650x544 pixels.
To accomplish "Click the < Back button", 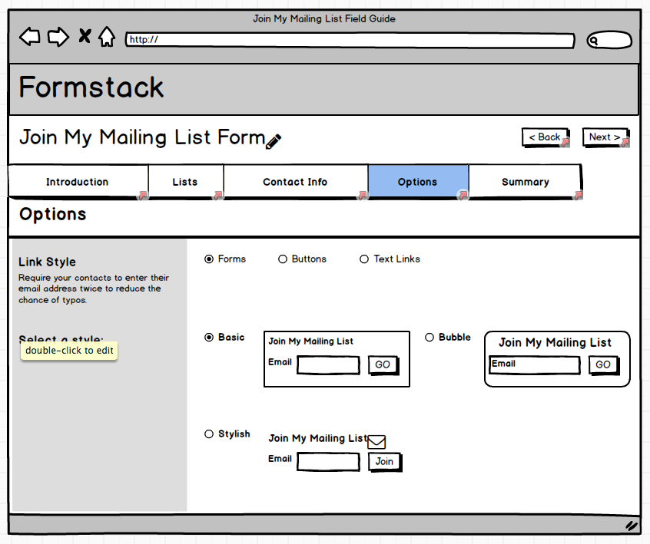I will 545,137.
